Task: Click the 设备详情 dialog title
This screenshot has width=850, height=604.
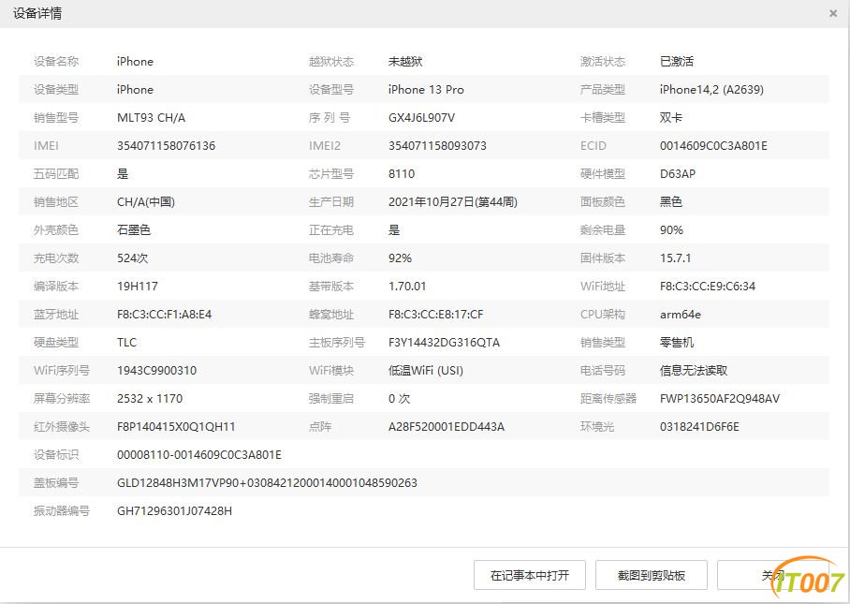Action: [37, 13]
